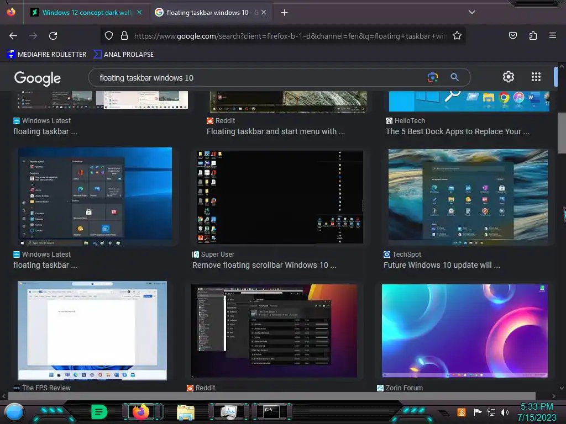
Task: Go to Google home via logo
Action: pyautogui.click(x=38, y=78)
